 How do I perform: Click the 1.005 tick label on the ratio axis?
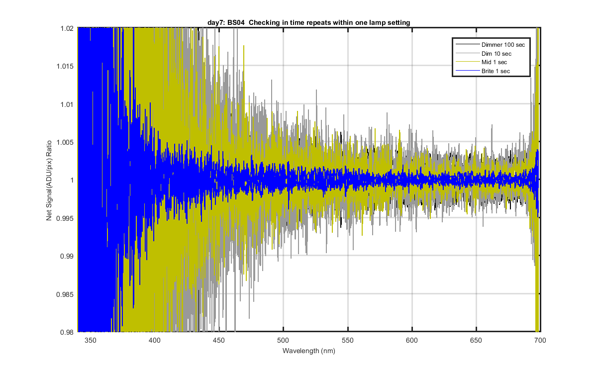click(66, 143)
